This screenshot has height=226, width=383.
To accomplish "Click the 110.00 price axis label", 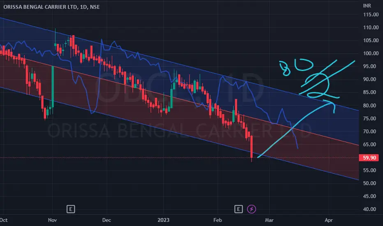I will [x=371, y=28].
